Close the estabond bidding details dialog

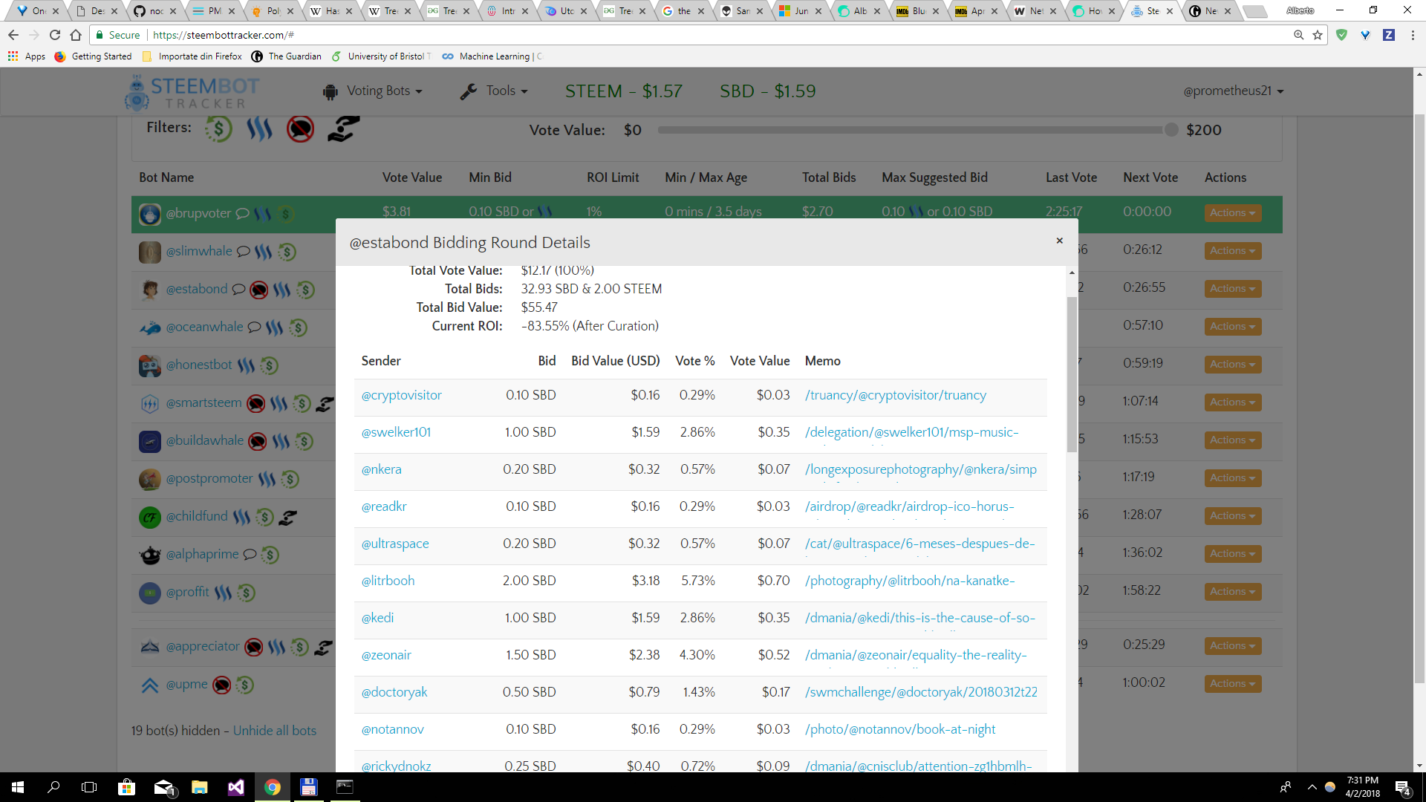pos(1059,241)
